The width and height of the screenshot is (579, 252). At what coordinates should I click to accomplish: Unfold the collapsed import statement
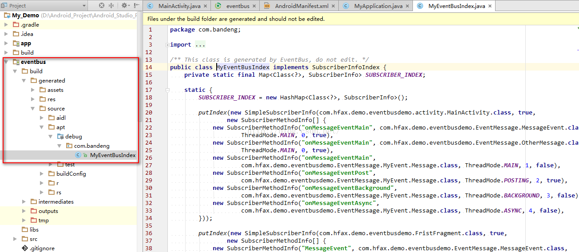[x=167, y=45]
